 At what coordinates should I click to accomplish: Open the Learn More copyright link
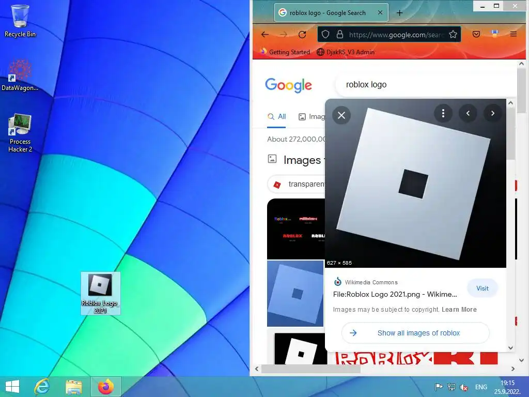459,310
